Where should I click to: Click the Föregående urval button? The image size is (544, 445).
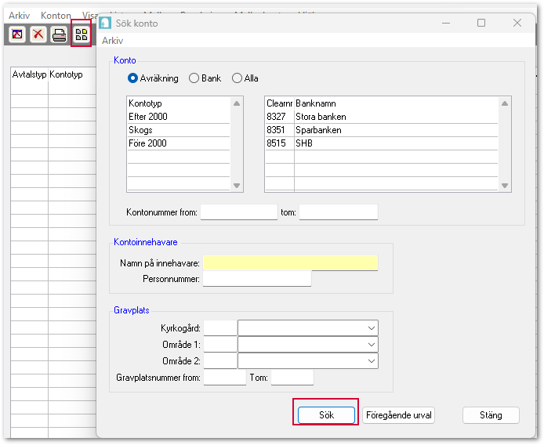(398, 415)
